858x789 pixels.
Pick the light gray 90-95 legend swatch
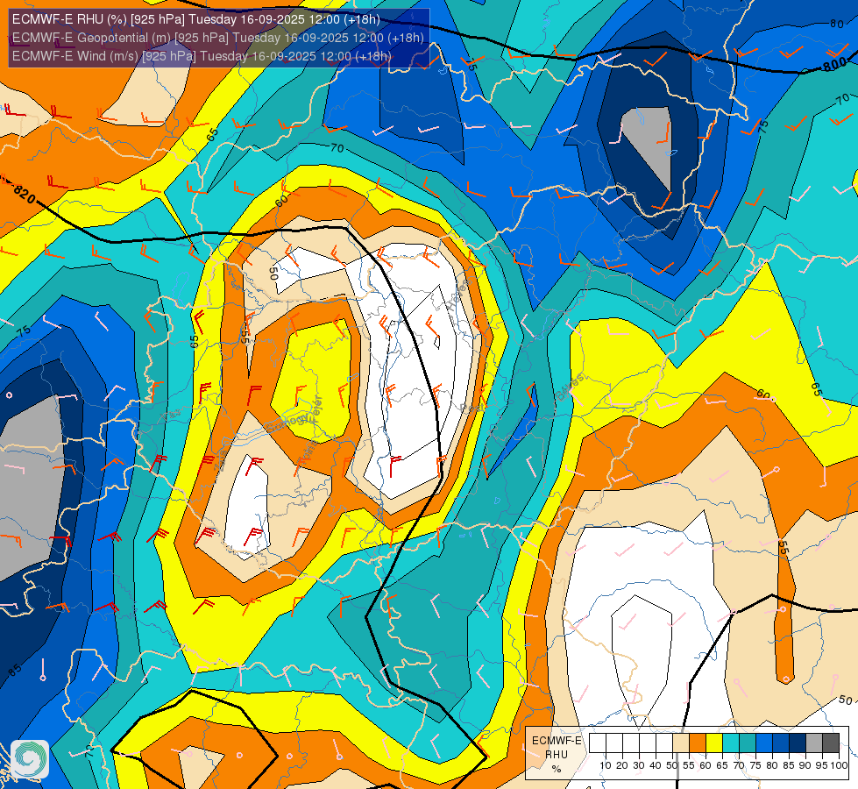pyautogui.click(x=814, y=743)
